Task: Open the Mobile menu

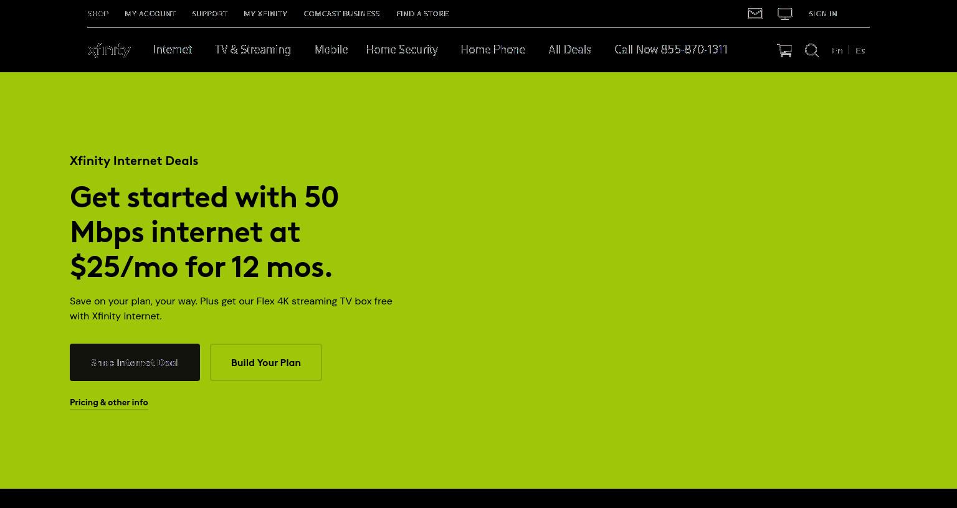Action: click(331, 49)
